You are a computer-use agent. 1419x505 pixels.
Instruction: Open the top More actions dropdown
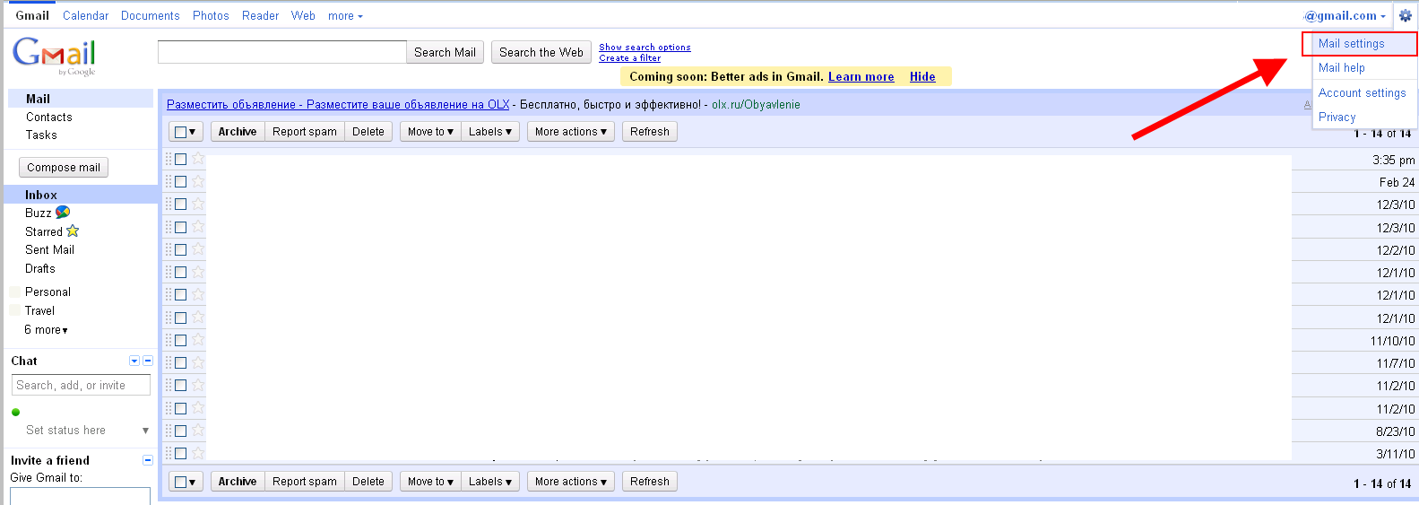pos(570,132)
